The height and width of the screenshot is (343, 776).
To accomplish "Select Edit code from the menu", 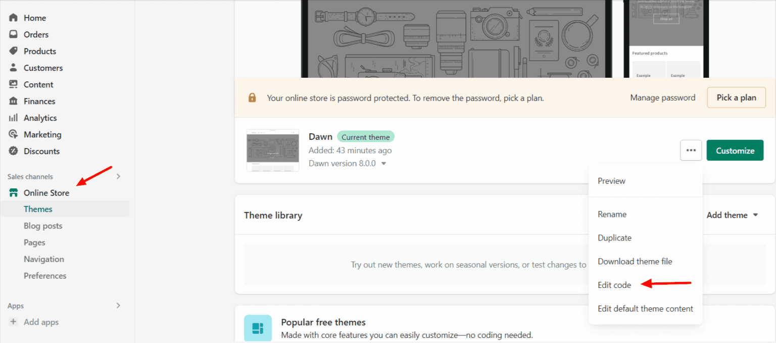I will [x=614, y=284].
